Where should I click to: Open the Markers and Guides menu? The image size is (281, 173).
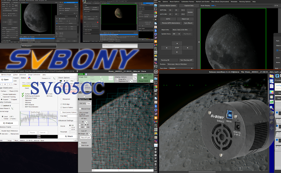(203, 2)
